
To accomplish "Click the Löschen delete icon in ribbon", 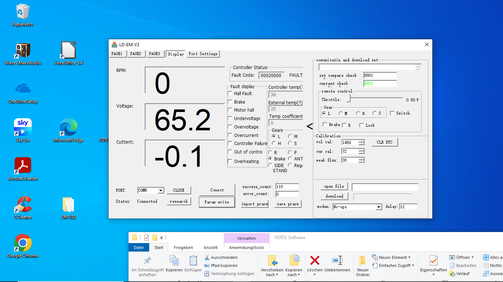I will (x=314, y=261).
